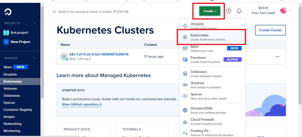Open the notifications bell

[239, 11]
